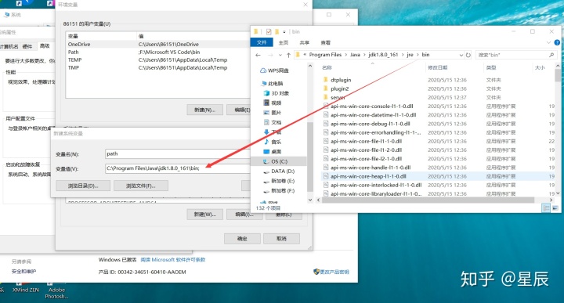
Task: Click the Forward arrow in Explorer
Action: pos(270,55)
